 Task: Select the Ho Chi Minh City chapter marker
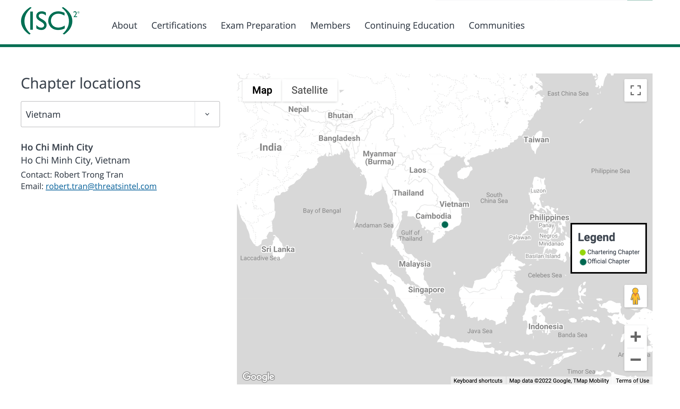tap(445, 225)
